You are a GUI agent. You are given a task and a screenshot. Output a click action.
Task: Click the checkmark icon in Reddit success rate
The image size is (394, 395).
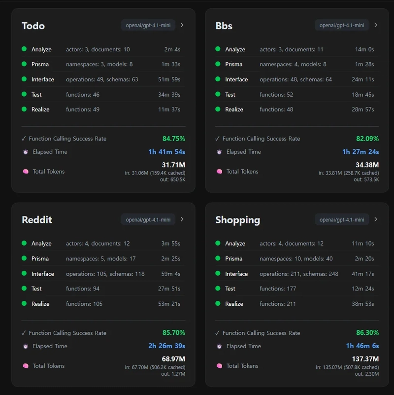tap(24, 333)
